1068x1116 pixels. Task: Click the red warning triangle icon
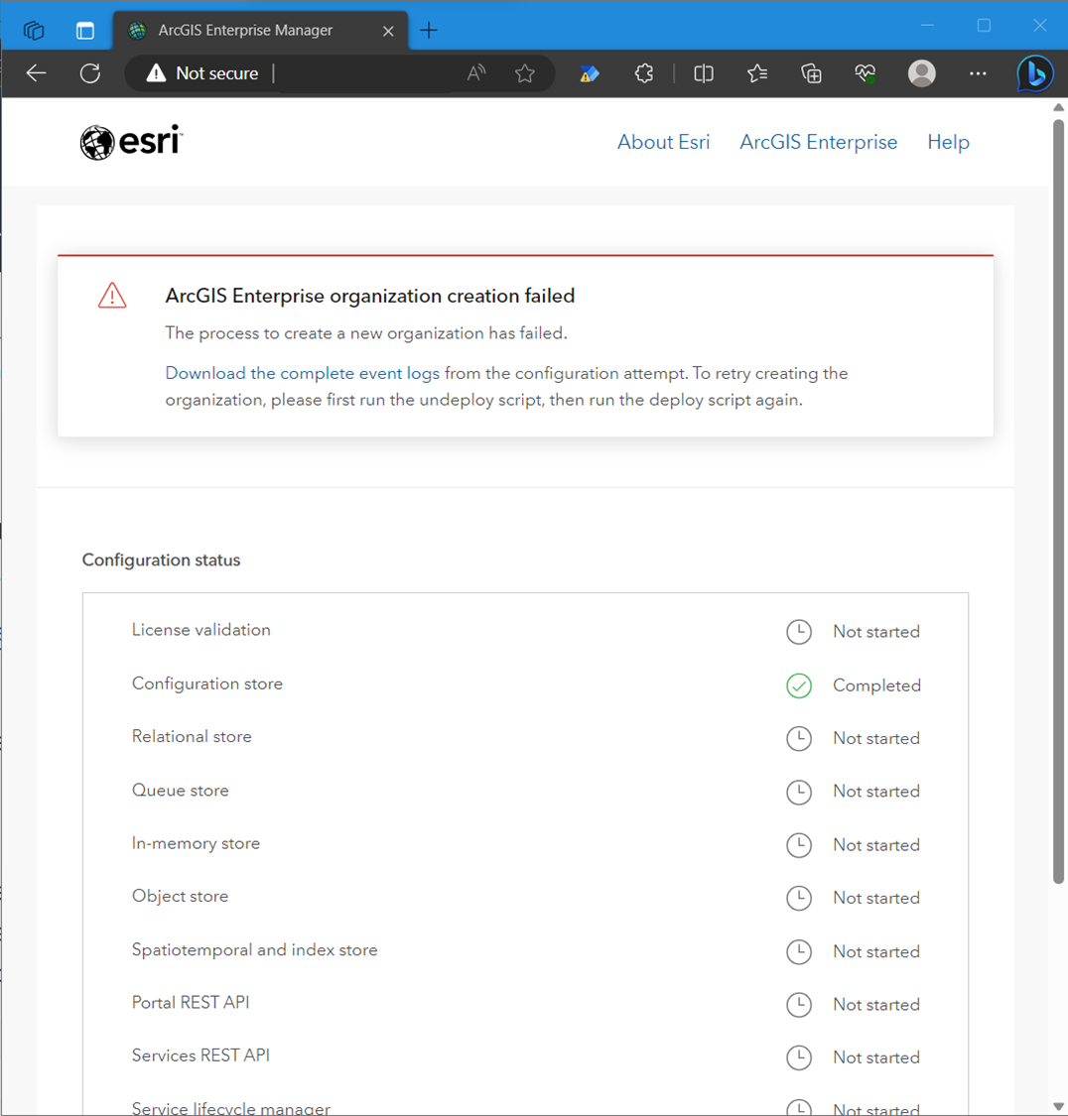click(112, 296)
